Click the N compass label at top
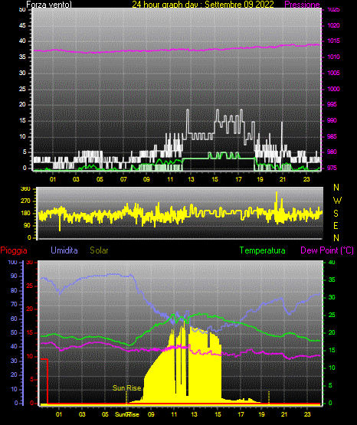This screenshot has height=425, width=357. click(336, 188)
